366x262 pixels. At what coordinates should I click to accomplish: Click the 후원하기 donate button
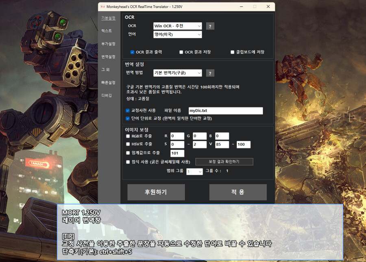pyautogui.click(x=156, y=192)
